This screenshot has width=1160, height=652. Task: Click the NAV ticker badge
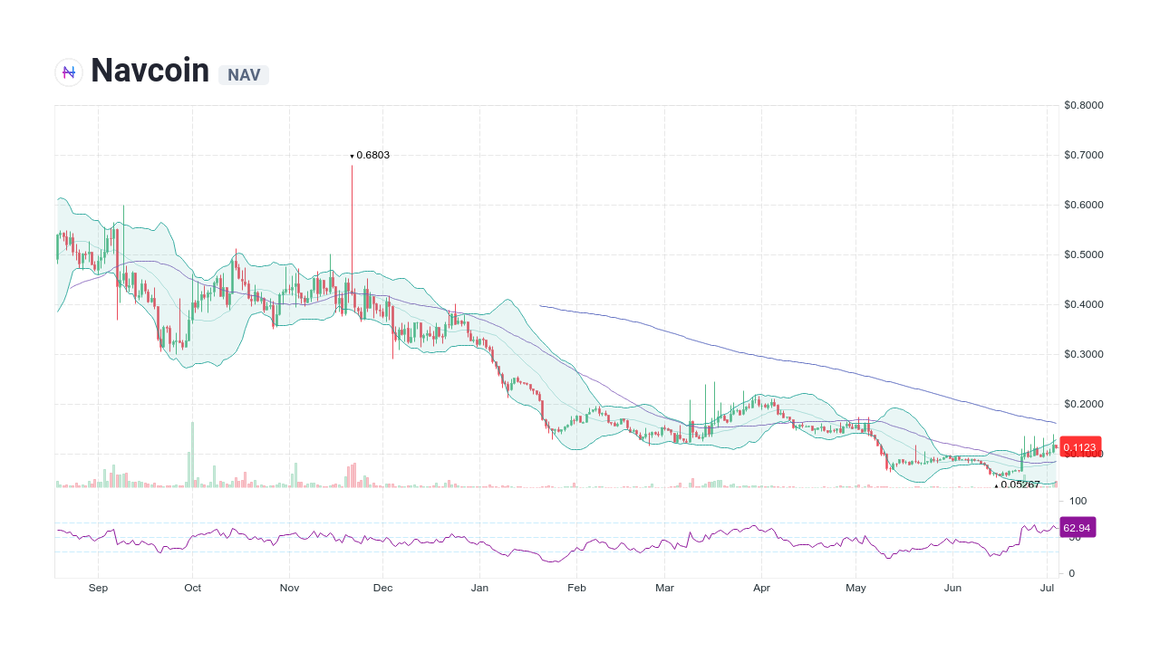click(x=243, y=75)
